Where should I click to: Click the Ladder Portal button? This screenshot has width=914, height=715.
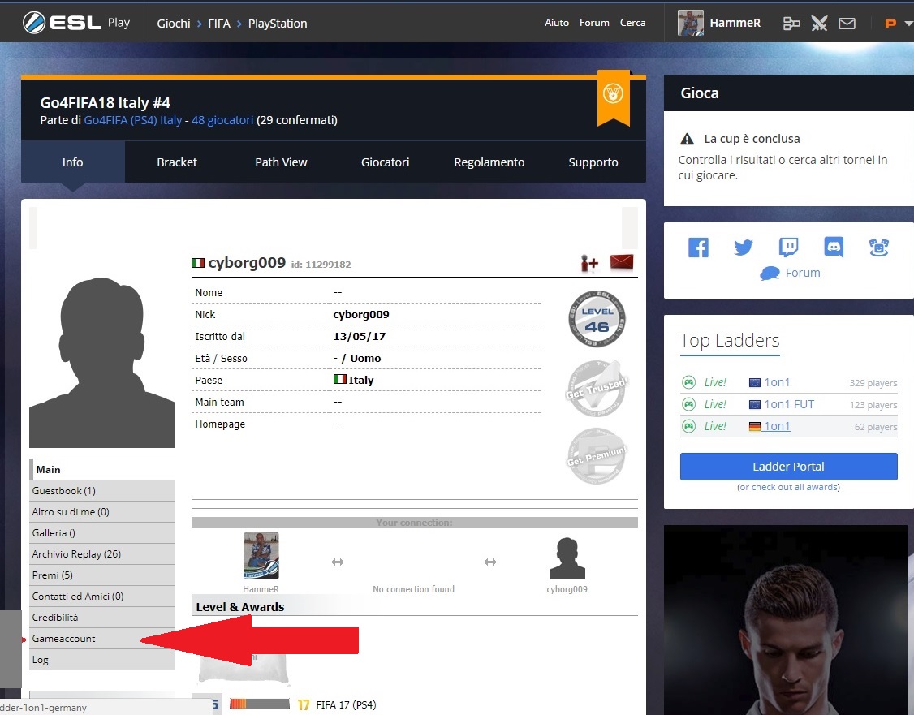(x=788, y=466)
